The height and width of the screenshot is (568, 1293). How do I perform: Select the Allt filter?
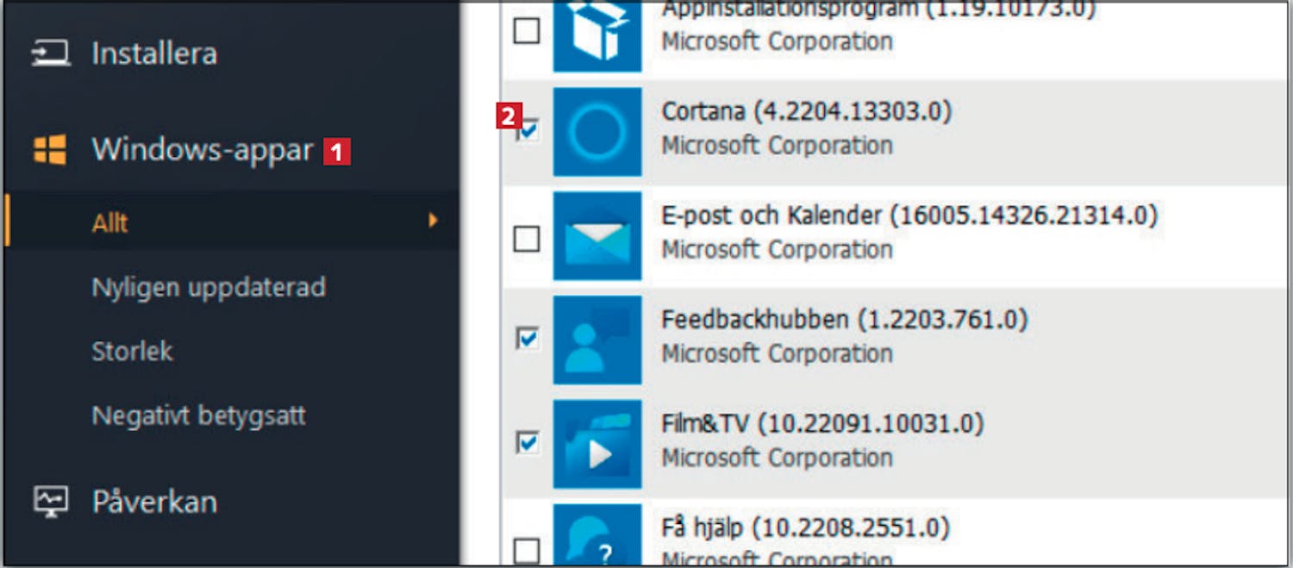[x=109, y=223]
